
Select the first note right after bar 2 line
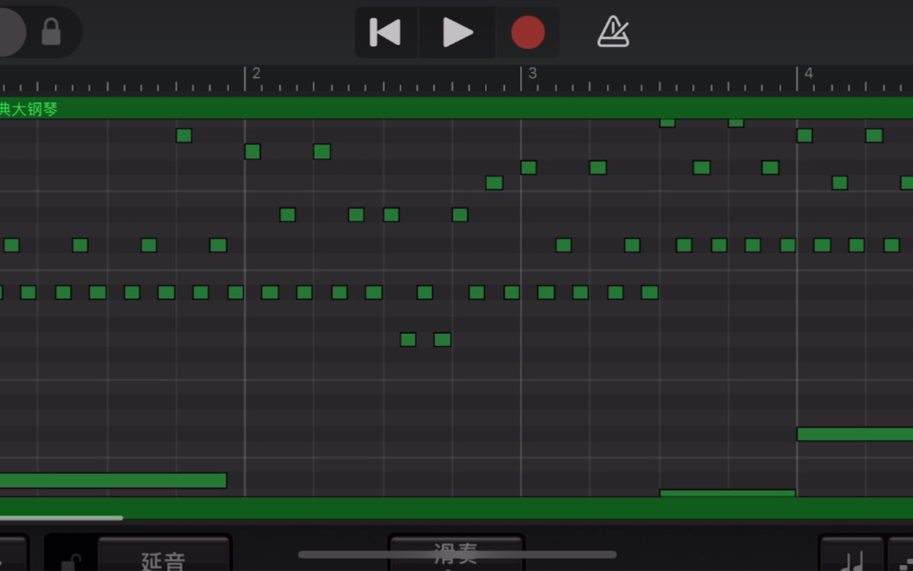[x=252, y=152]
